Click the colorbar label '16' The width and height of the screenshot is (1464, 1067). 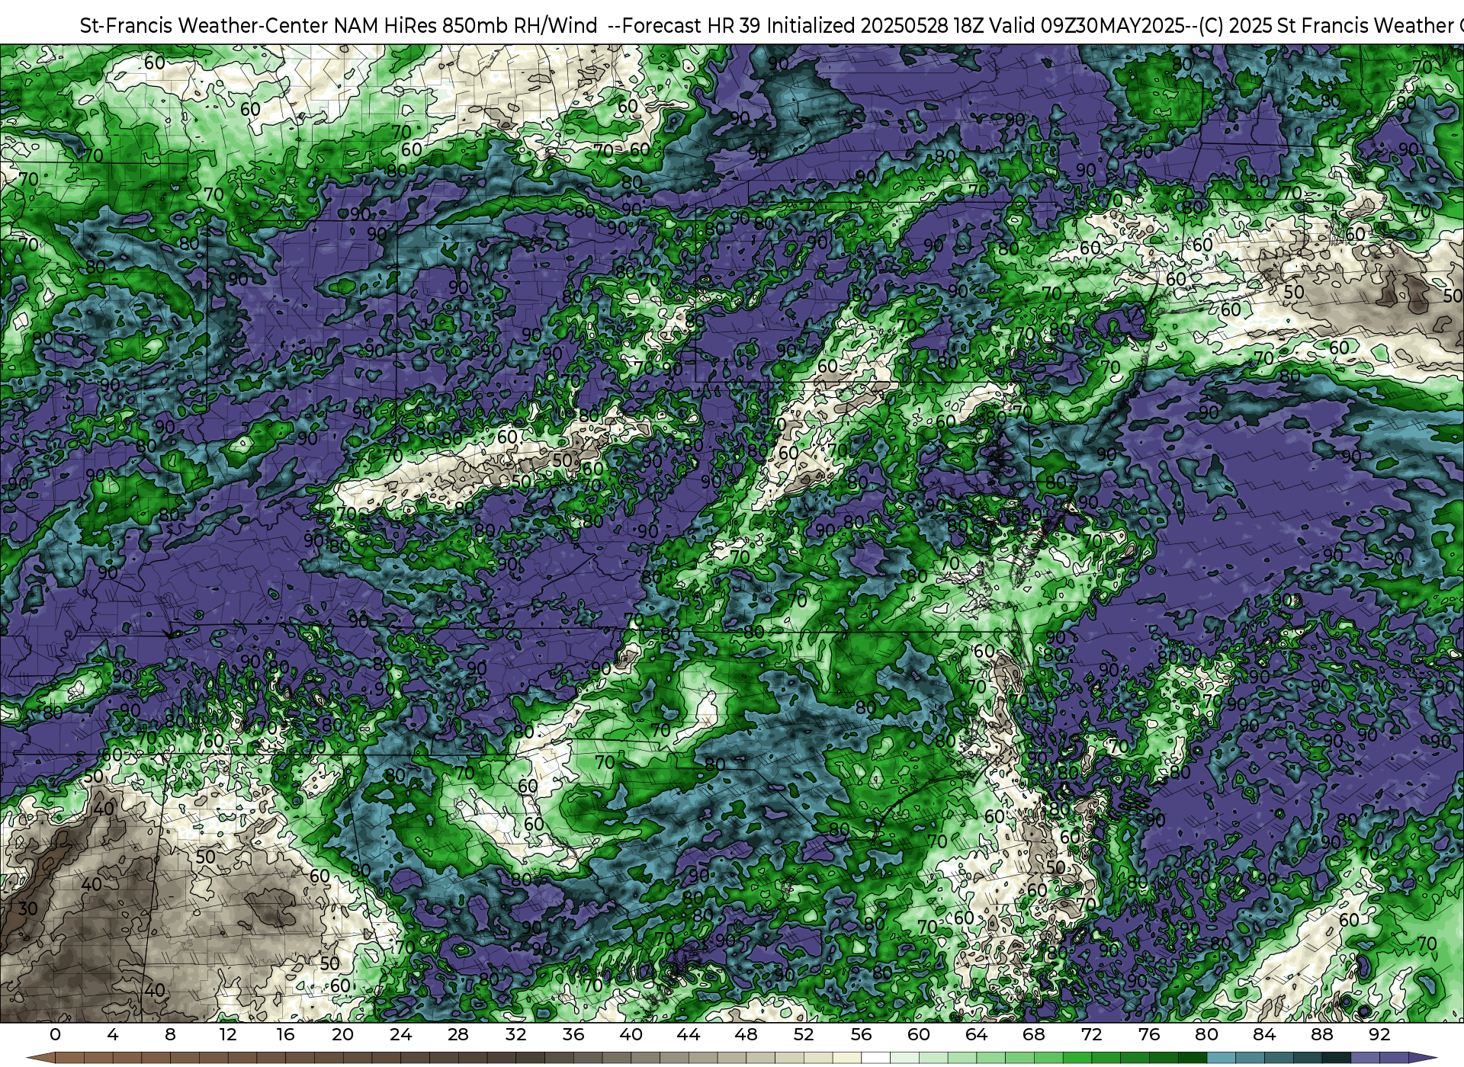(285, 1034)
